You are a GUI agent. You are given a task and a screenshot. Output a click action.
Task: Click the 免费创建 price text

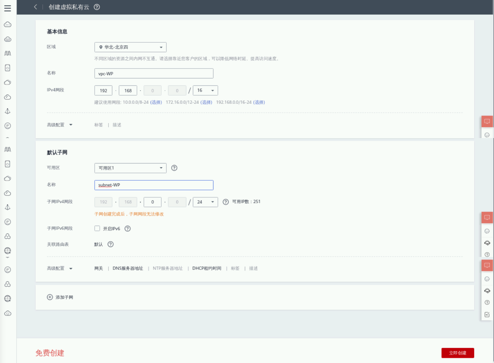50,353
